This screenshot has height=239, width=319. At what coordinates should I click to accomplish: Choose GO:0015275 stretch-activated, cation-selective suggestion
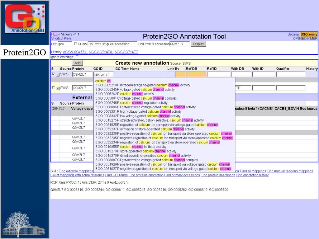pos(150,120)
